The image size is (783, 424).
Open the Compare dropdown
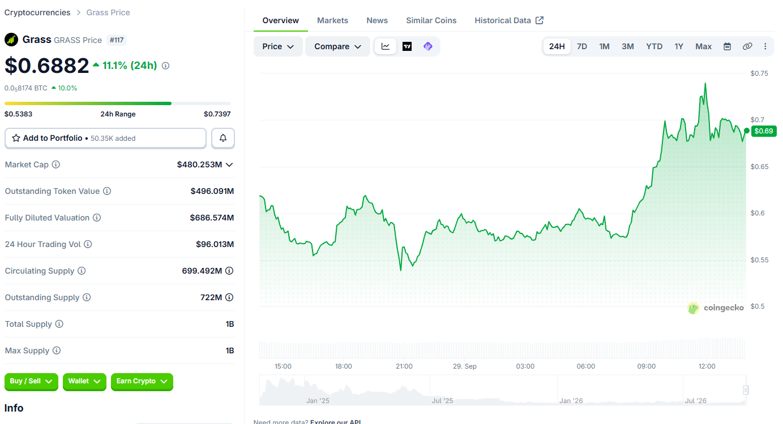tap(338, 46)
